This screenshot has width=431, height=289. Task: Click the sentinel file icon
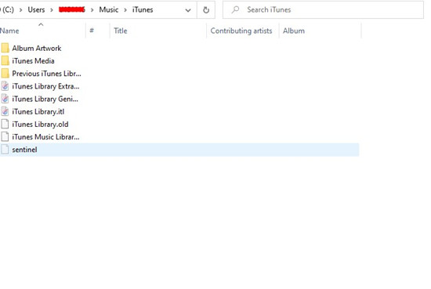coord(5,150)
